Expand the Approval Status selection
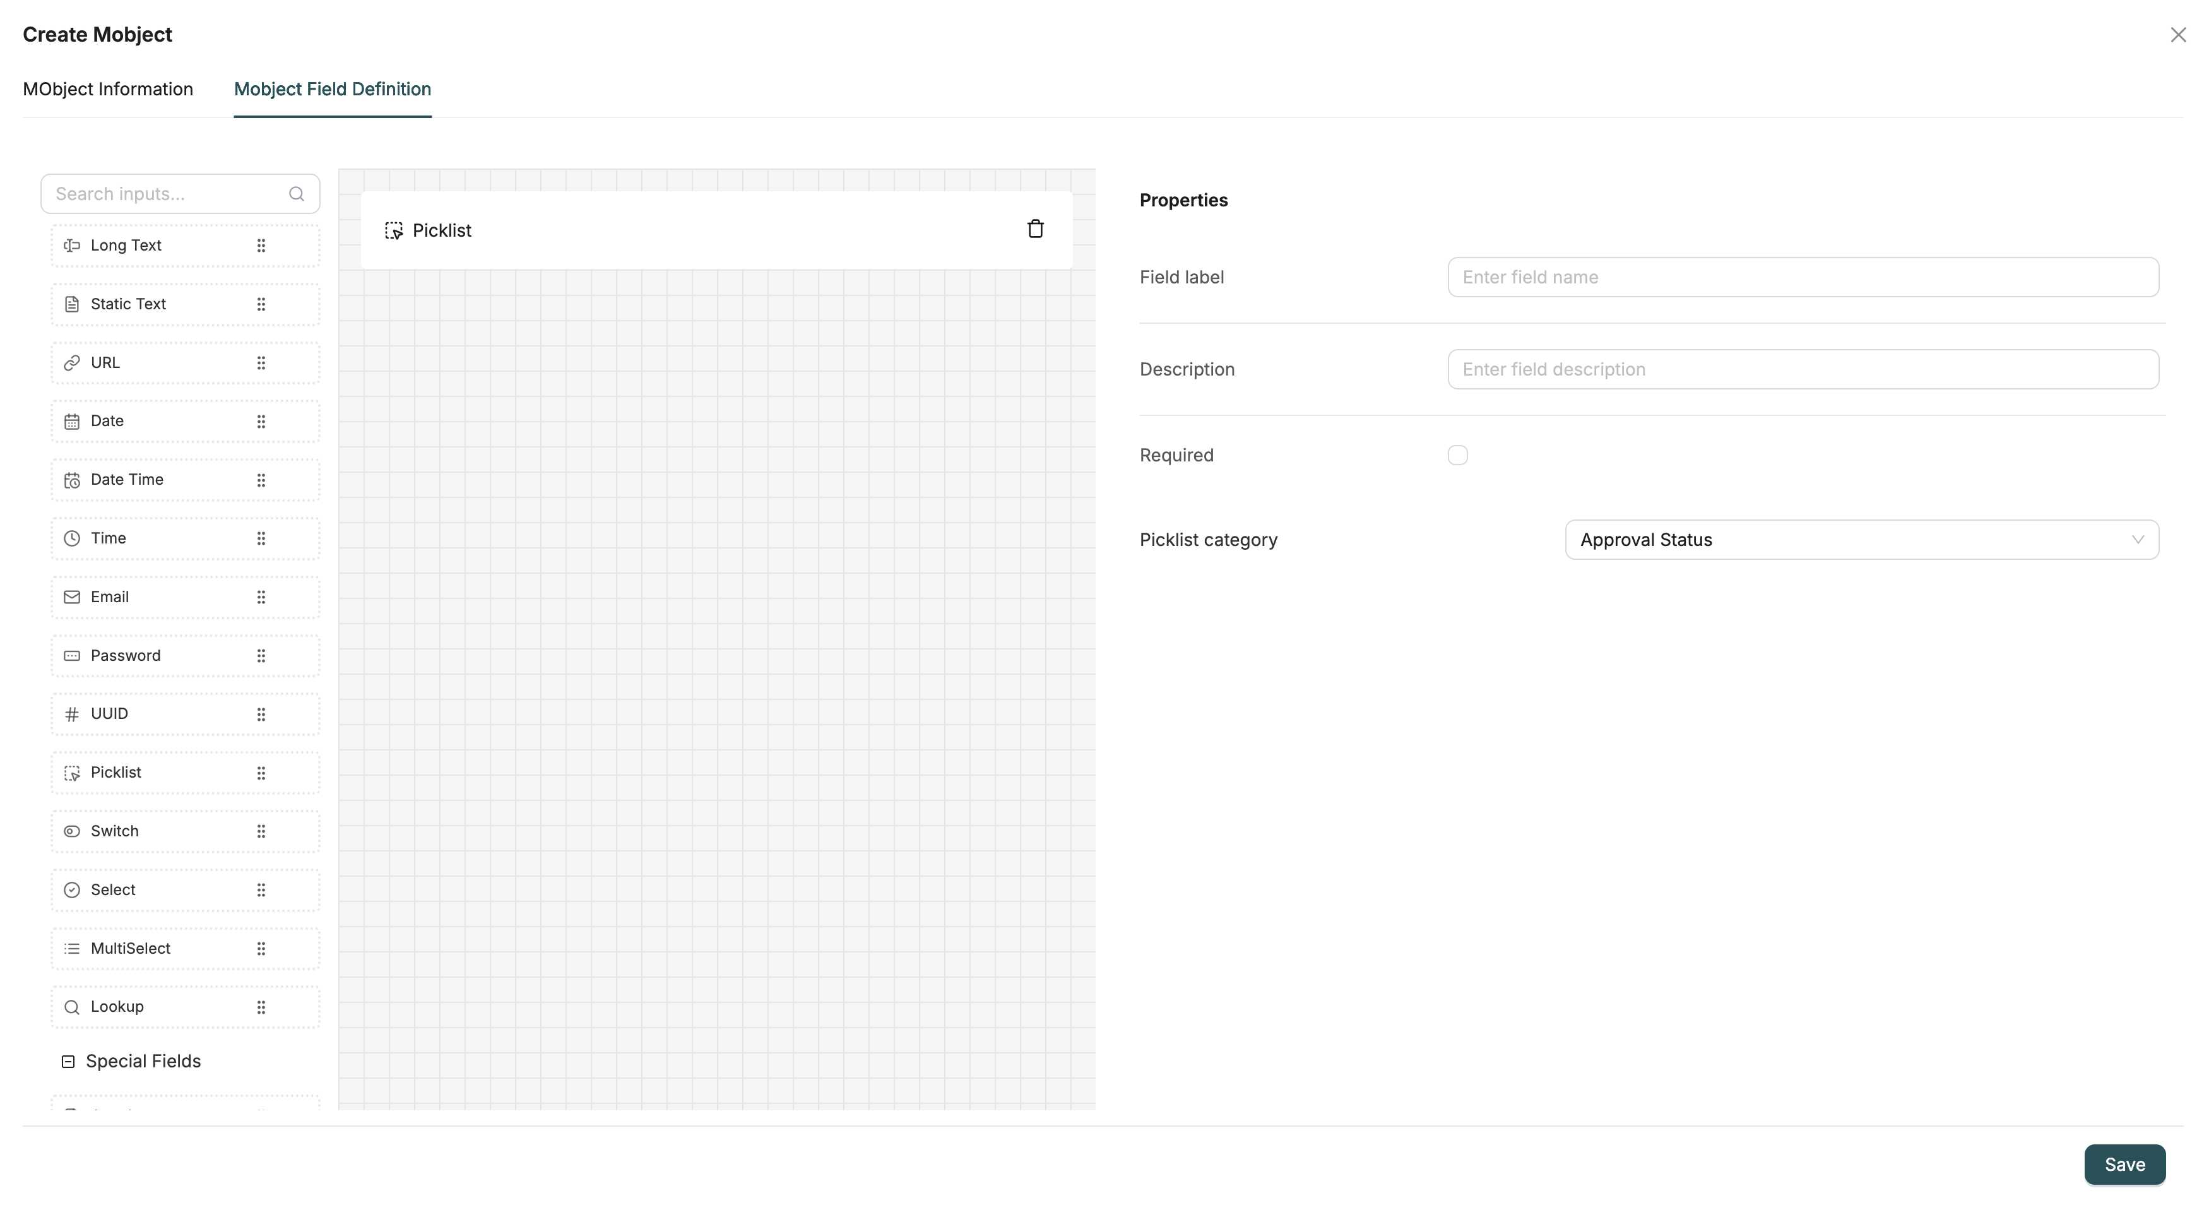The height and width of the screenshot is (1222, 2209). coord(2138,538)
